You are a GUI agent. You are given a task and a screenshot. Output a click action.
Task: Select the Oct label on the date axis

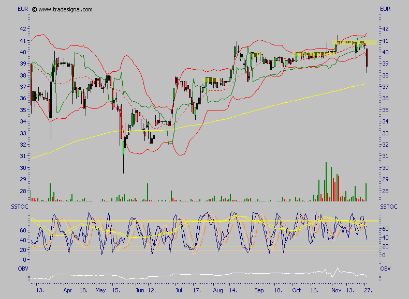coord(297,290)
